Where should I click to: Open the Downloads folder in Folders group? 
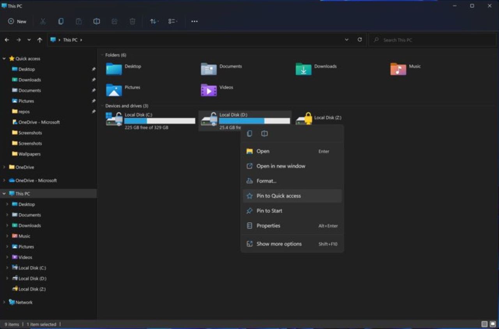[x=316, y=69]
